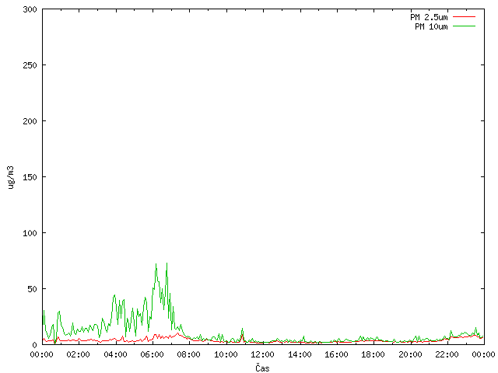The image size is (498, 373).
Task: Click the 100 y-axis tick label
Action: (30, 233)
